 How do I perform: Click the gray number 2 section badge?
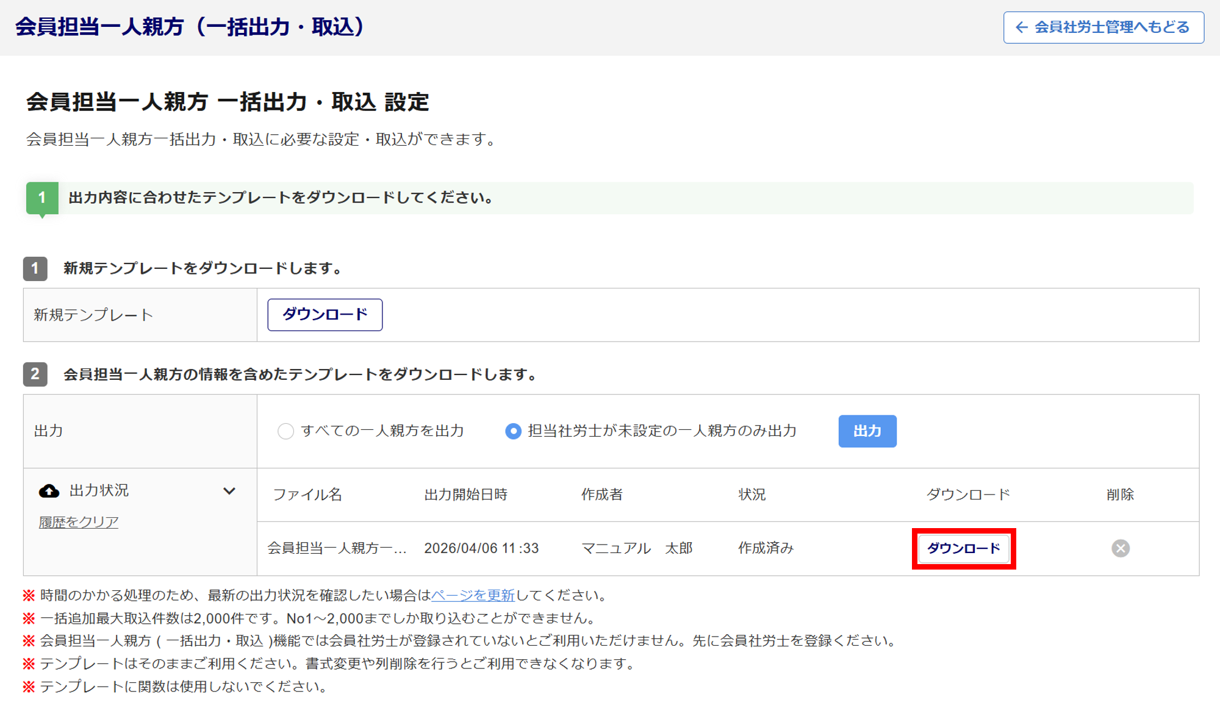(x=35, y=374)
